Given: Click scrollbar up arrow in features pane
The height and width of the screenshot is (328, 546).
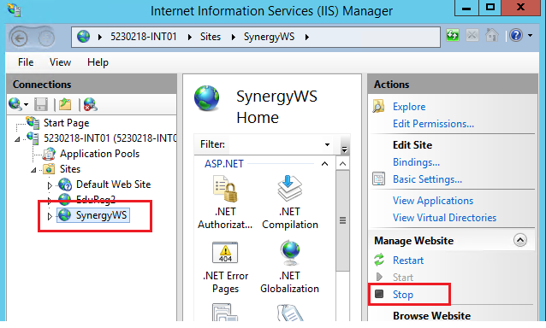Looking at the screenshot, I should tap(342, 164).
